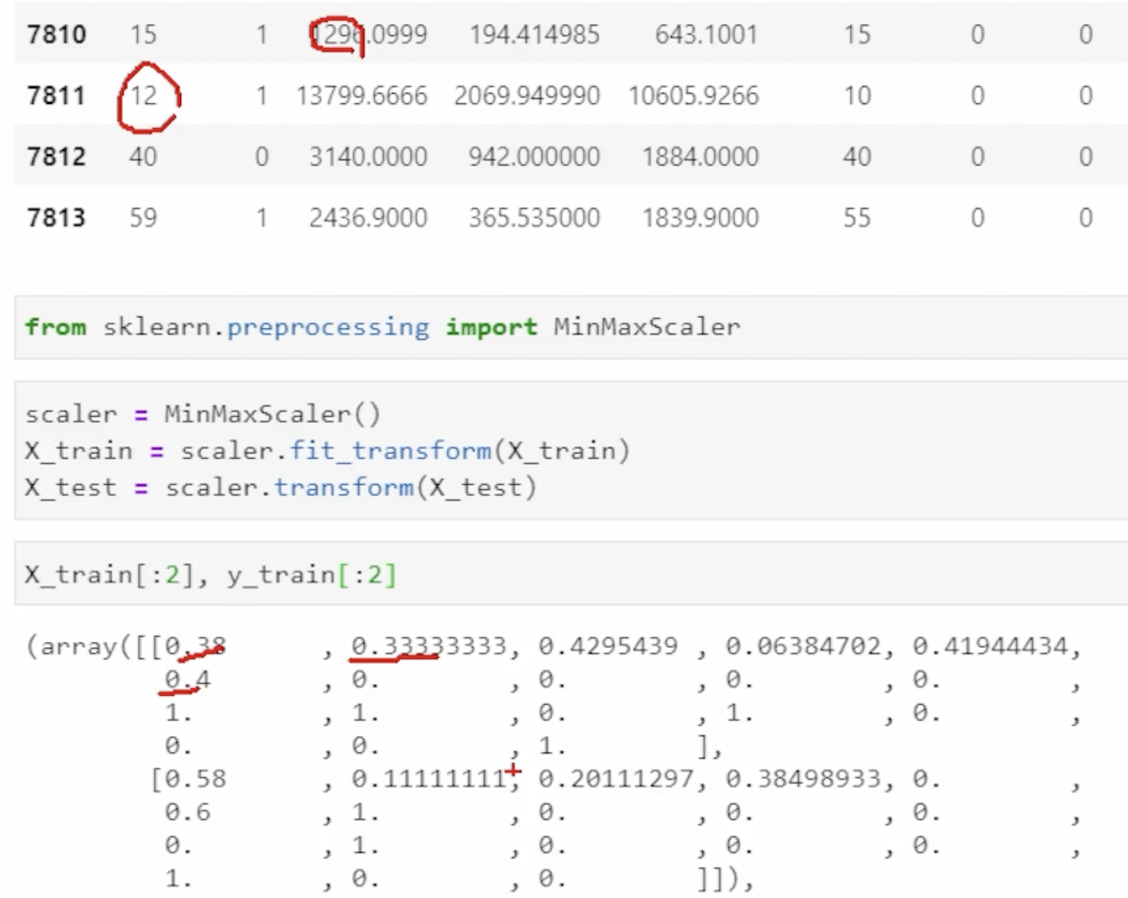The image size is (1128, 898).
Task: Click the scaler = MinMaxScaler() line
Action: (x=202, y=414)
